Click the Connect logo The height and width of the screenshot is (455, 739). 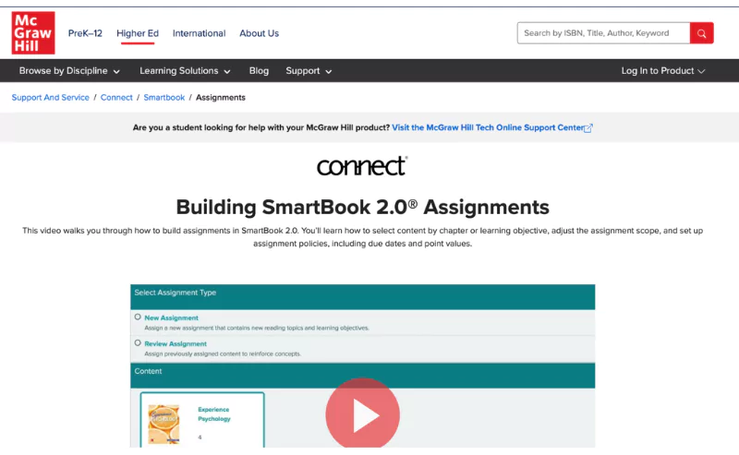pyautogui.click(x=362, y=166)
